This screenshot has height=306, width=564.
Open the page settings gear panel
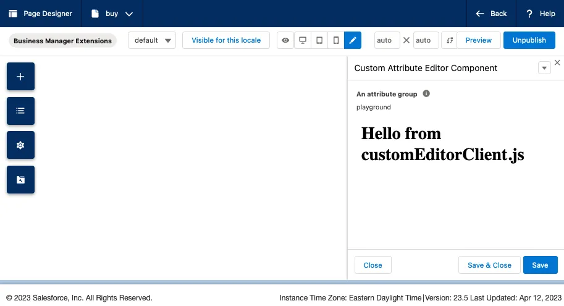20,145
